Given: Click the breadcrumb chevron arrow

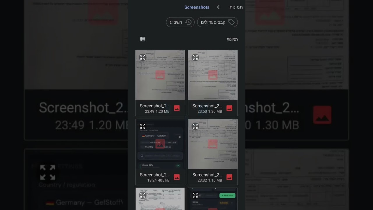Looking at the screenshot, I should click(218, 7).
